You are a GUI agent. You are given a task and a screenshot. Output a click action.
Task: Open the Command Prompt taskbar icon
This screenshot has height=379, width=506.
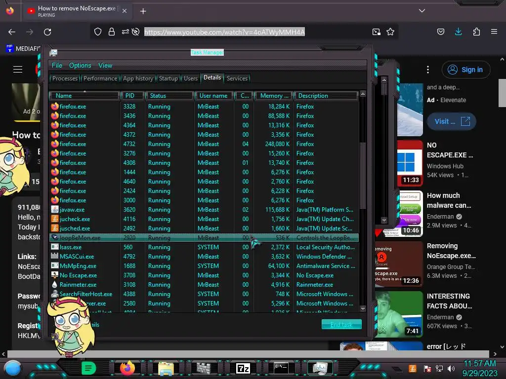pyautogui.click(x=281, y=368)
